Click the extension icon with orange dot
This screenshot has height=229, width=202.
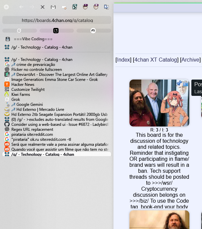click(64, 7)
